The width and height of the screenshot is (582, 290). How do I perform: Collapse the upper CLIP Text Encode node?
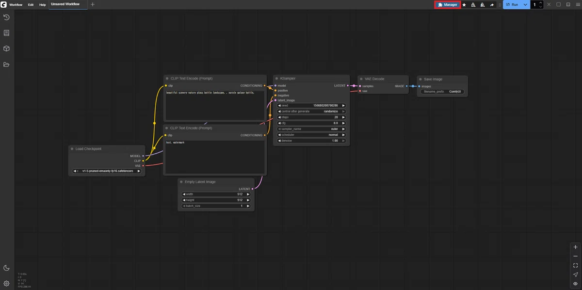[167, 78]
